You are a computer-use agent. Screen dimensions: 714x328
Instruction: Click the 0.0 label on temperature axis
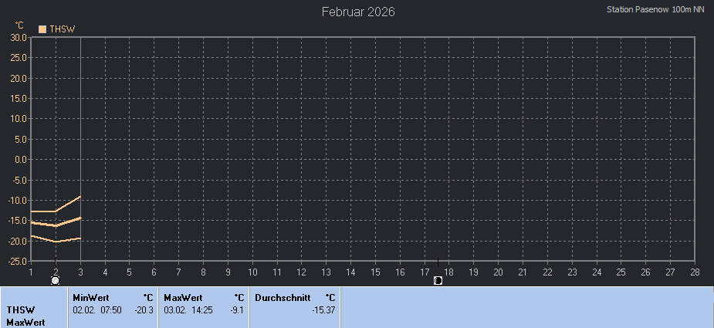tap(21, 160)
